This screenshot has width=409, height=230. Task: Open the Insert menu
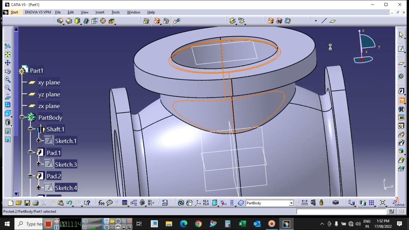[x=100, y=12]
